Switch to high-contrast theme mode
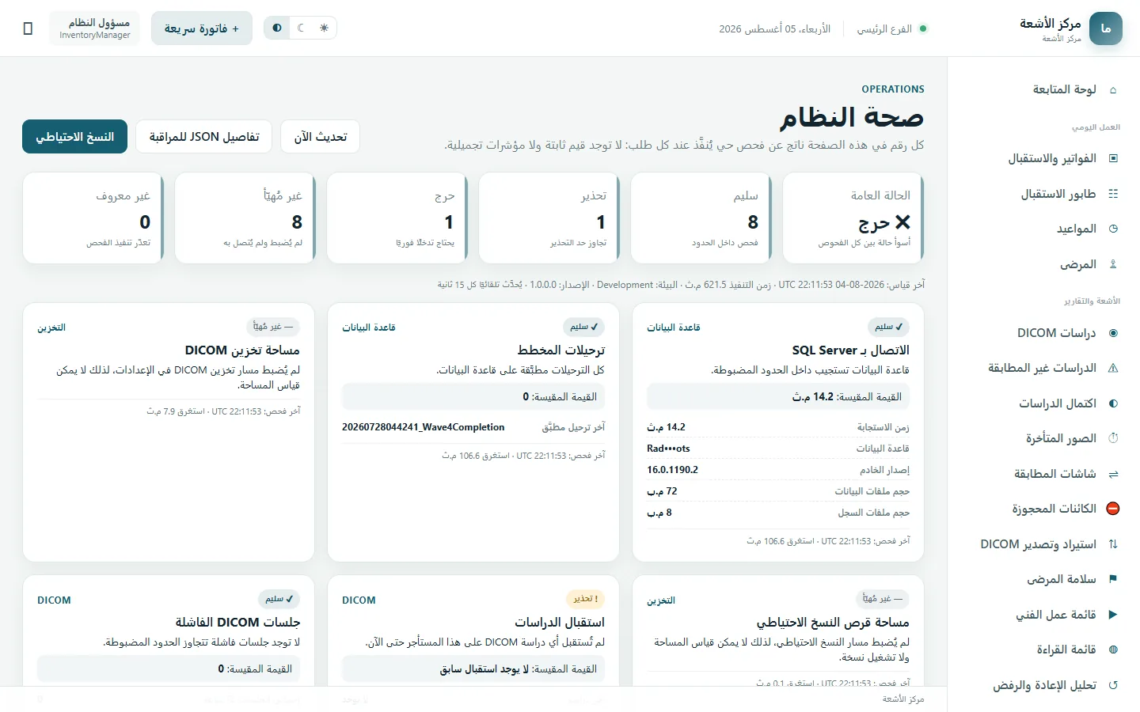Viewport: 1140px width, 712px height. [x=277, y=28]
